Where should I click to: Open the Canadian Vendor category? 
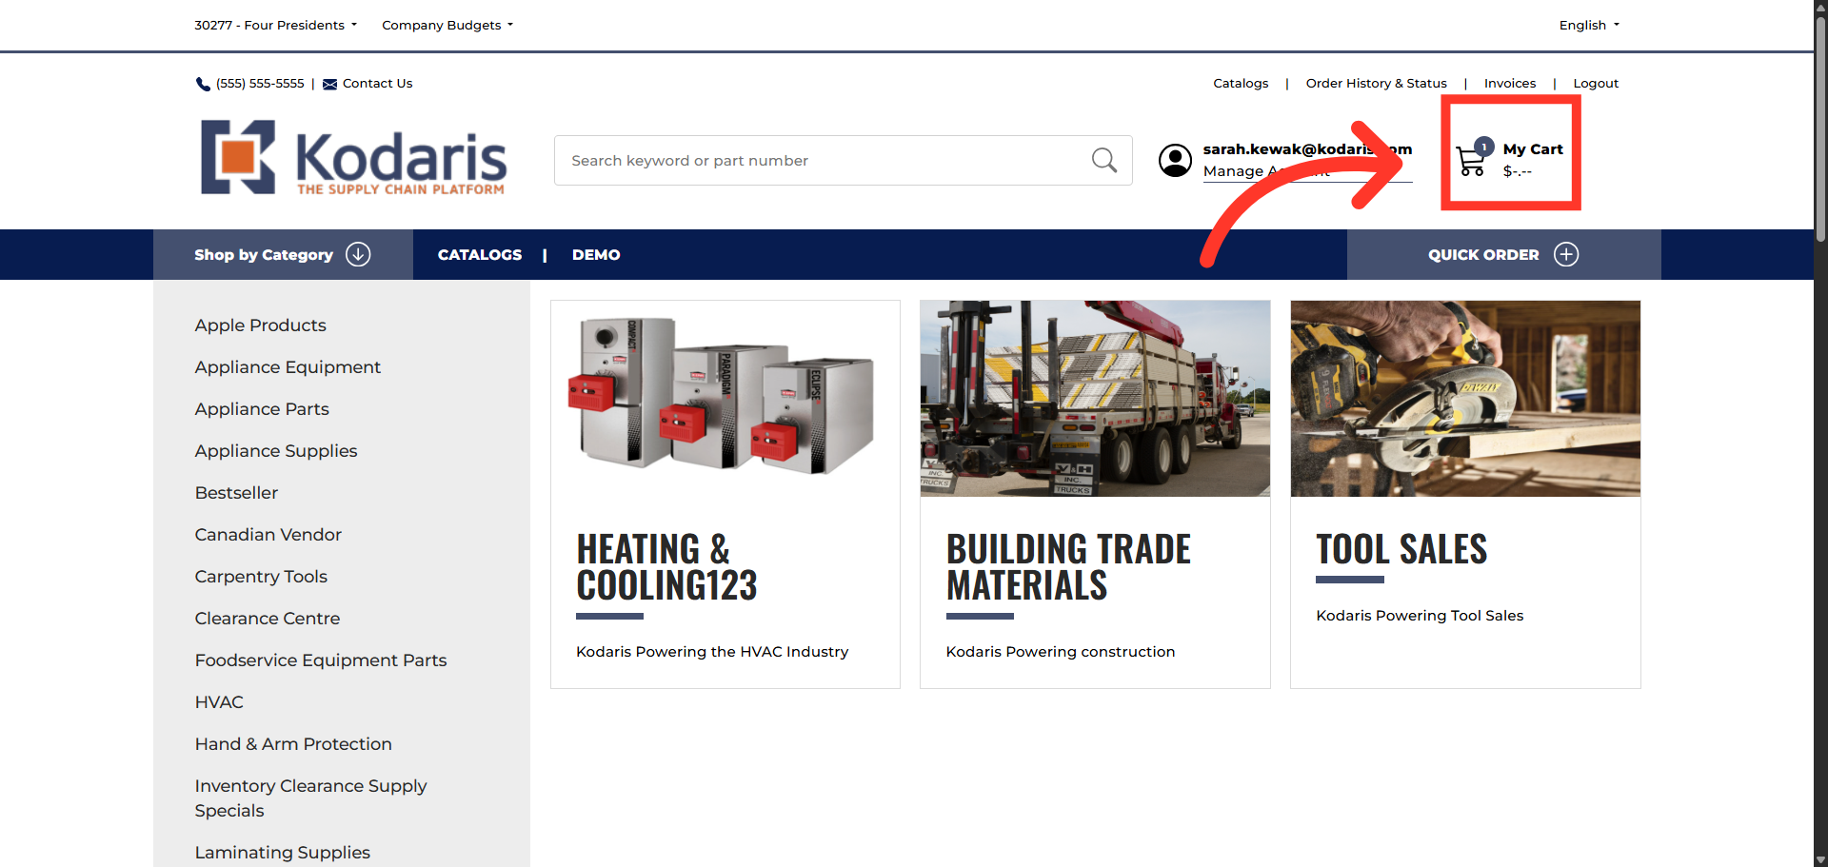268,534
